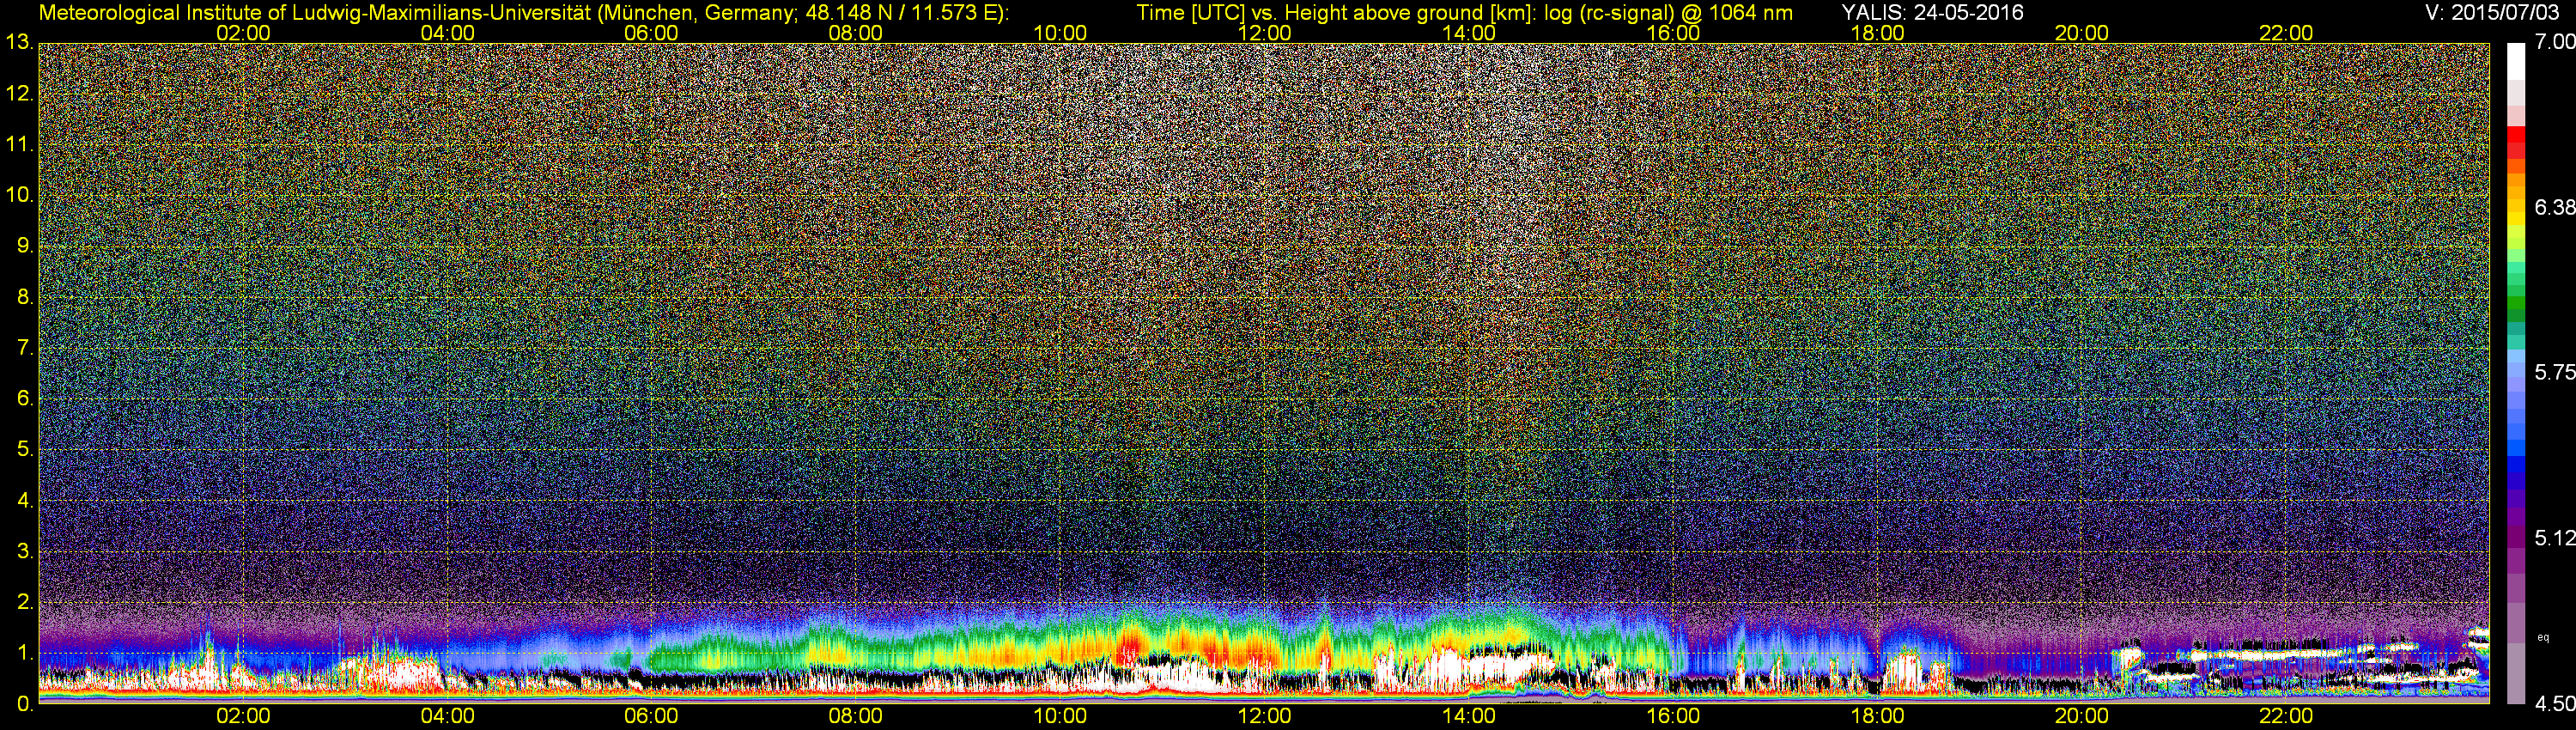
Task: Click the '7.00' color scale value
Action: (x=2555, y=42)
